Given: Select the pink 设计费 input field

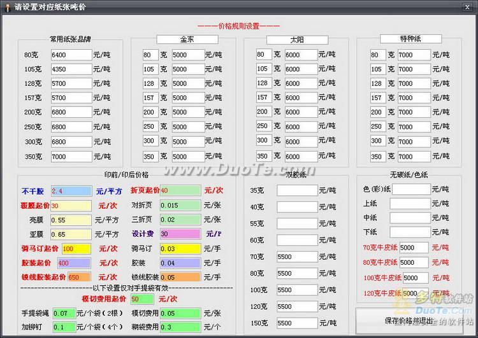Looking at the screenshot, I should click(x=180, y=234).
